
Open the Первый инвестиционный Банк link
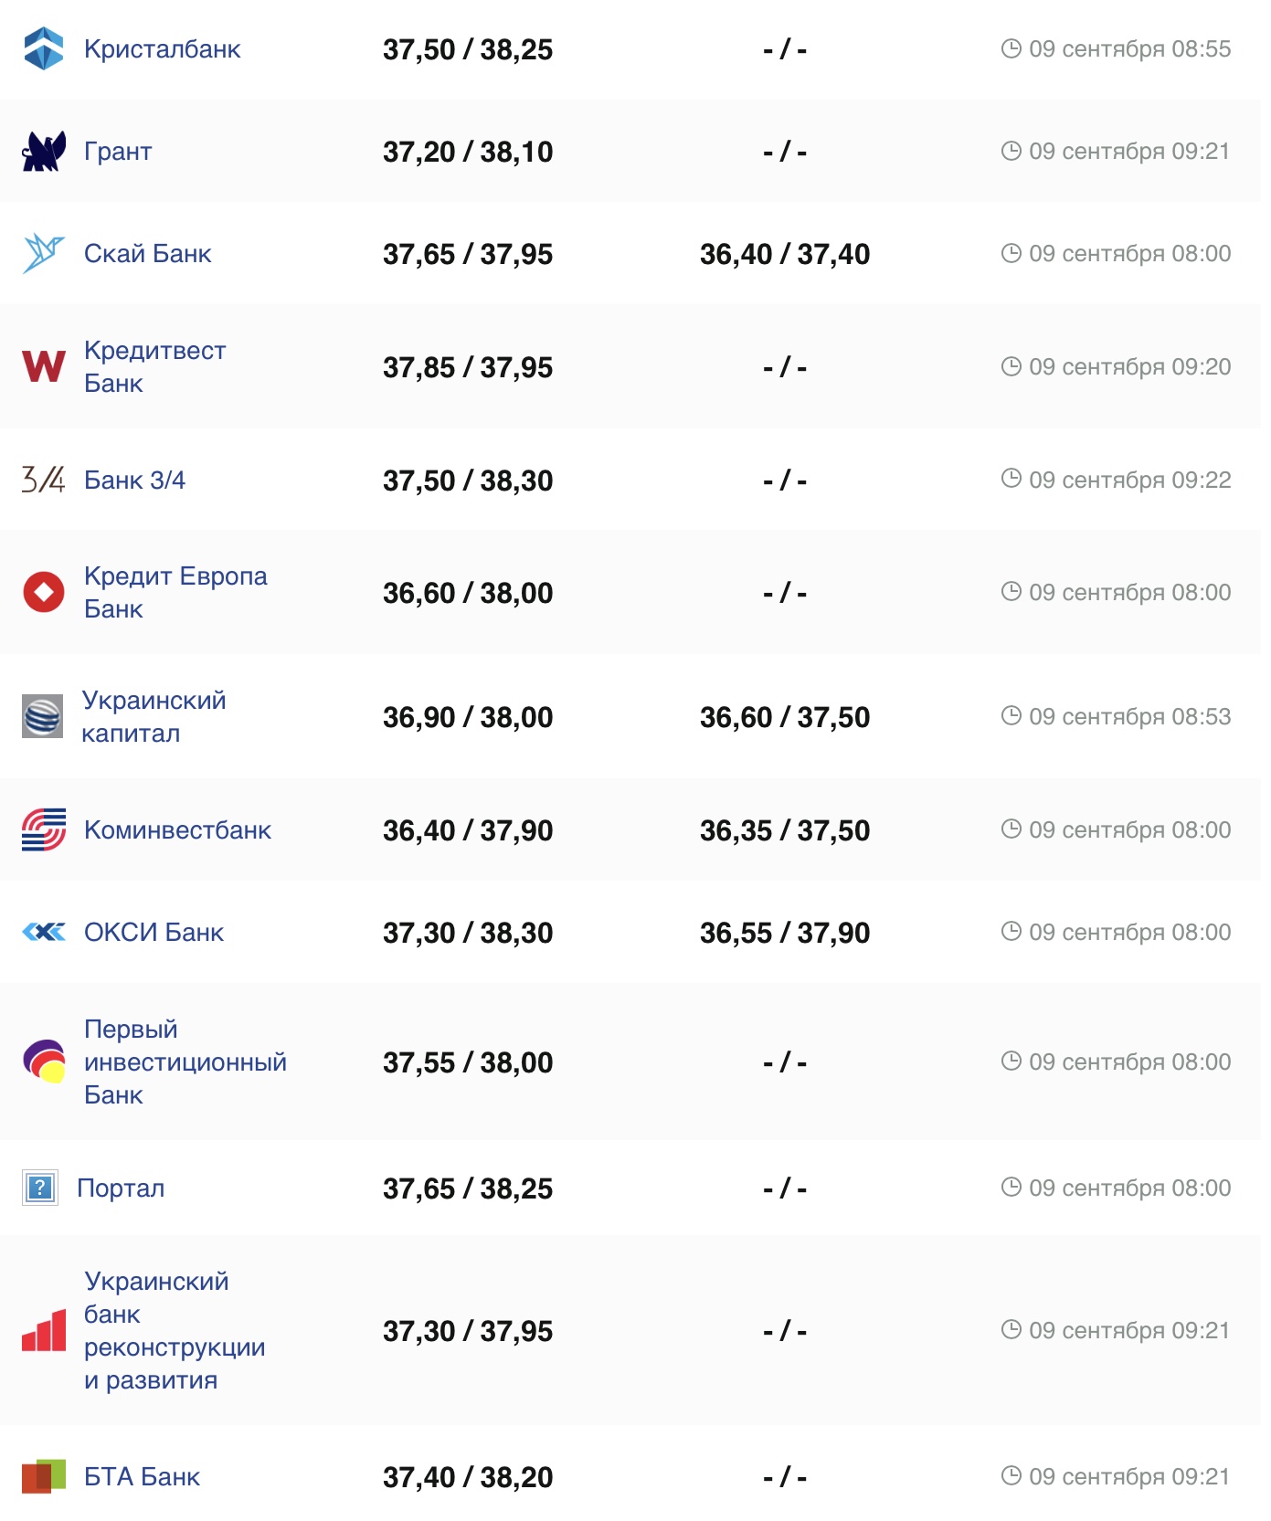[x=185, y=1062]
